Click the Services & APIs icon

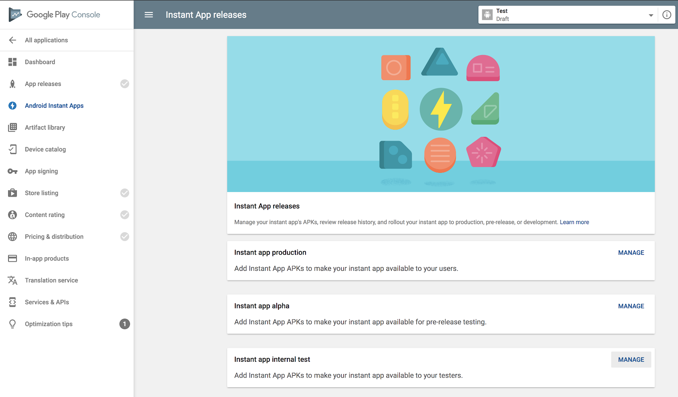coord(13,302)
